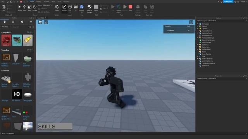Open the Models category dropdown in Toolbox
248x139 pixels.
6,27
